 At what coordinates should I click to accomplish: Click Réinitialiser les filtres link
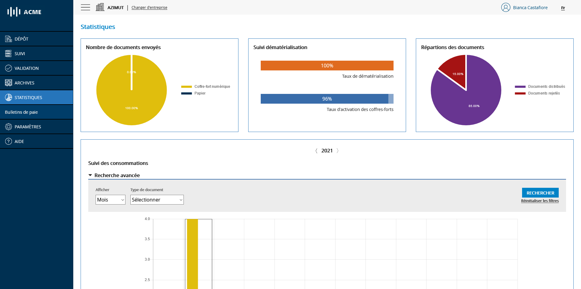coord(540,201)
